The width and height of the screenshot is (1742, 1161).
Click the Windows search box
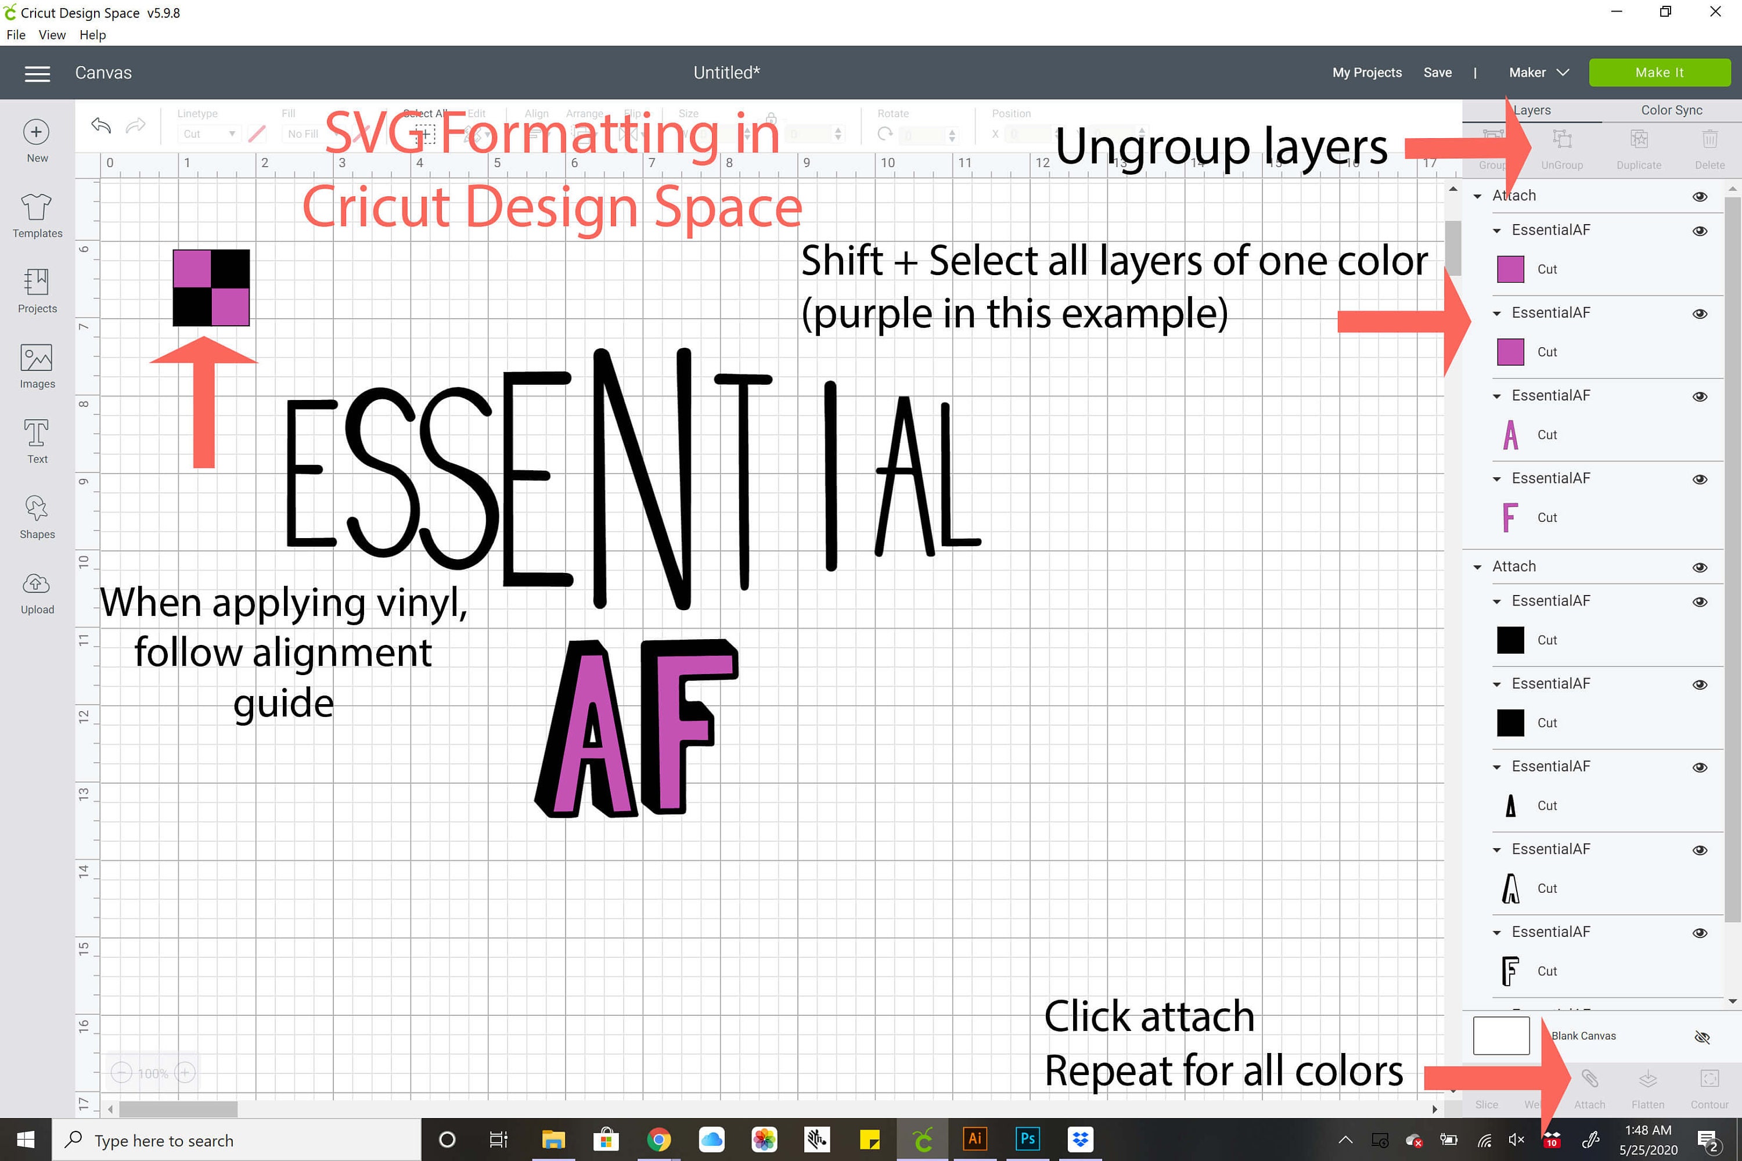[x=237, y=1140]
